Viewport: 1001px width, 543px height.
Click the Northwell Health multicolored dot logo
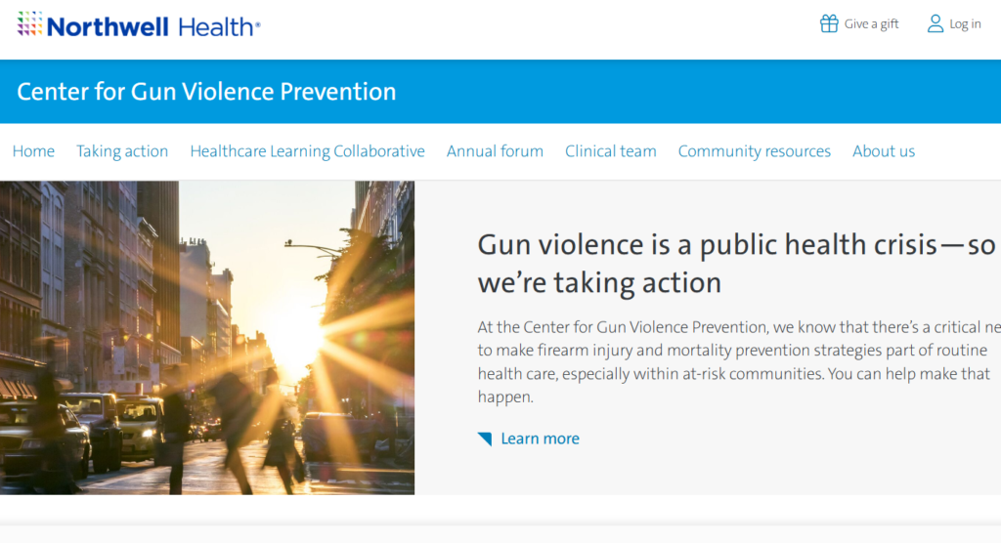(29, 24)
